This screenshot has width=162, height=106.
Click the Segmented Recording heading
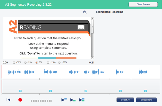tap(110, 12)
